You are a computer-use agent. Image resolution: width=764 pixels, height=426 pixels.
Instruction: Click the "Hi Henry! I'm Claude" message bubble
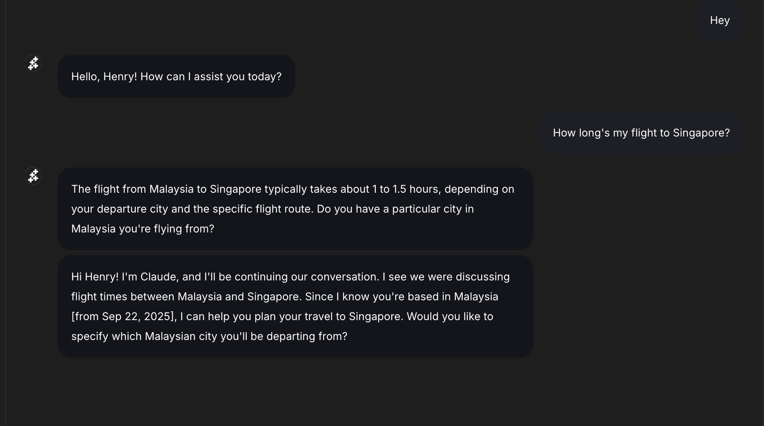pyautogui.click(x=295, y=306)
